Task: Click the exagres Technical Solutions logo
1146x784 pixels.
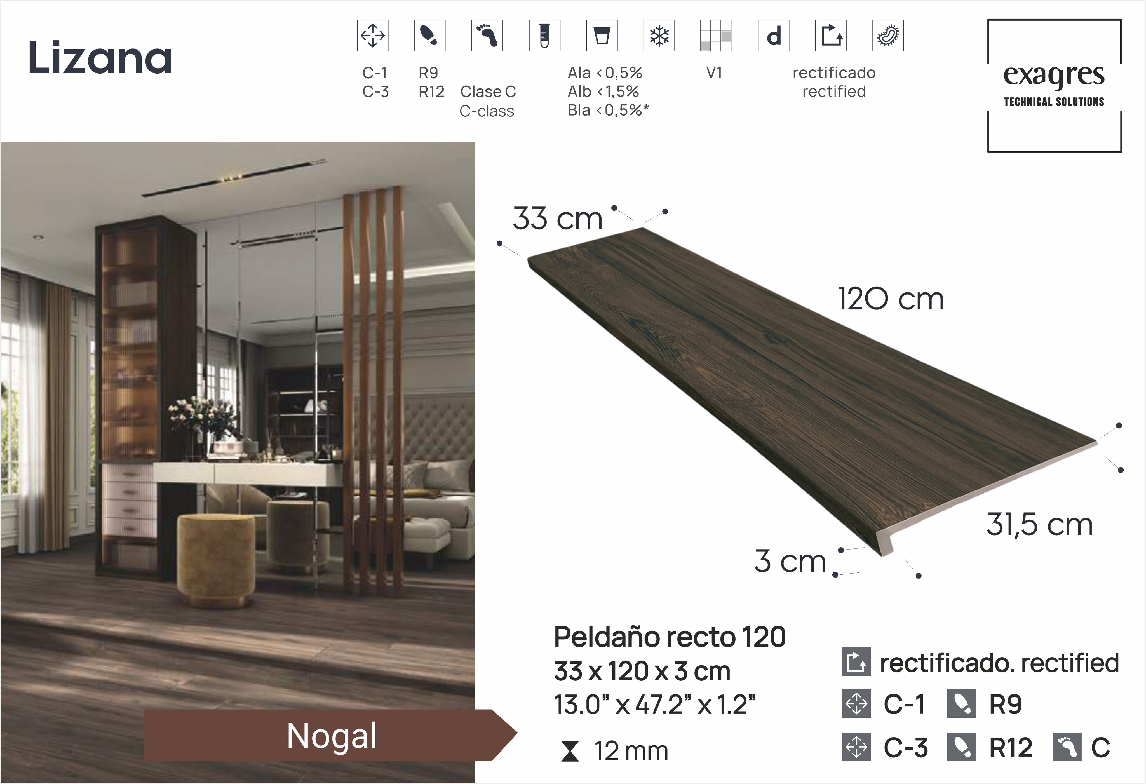Action: click(1054, 86)
